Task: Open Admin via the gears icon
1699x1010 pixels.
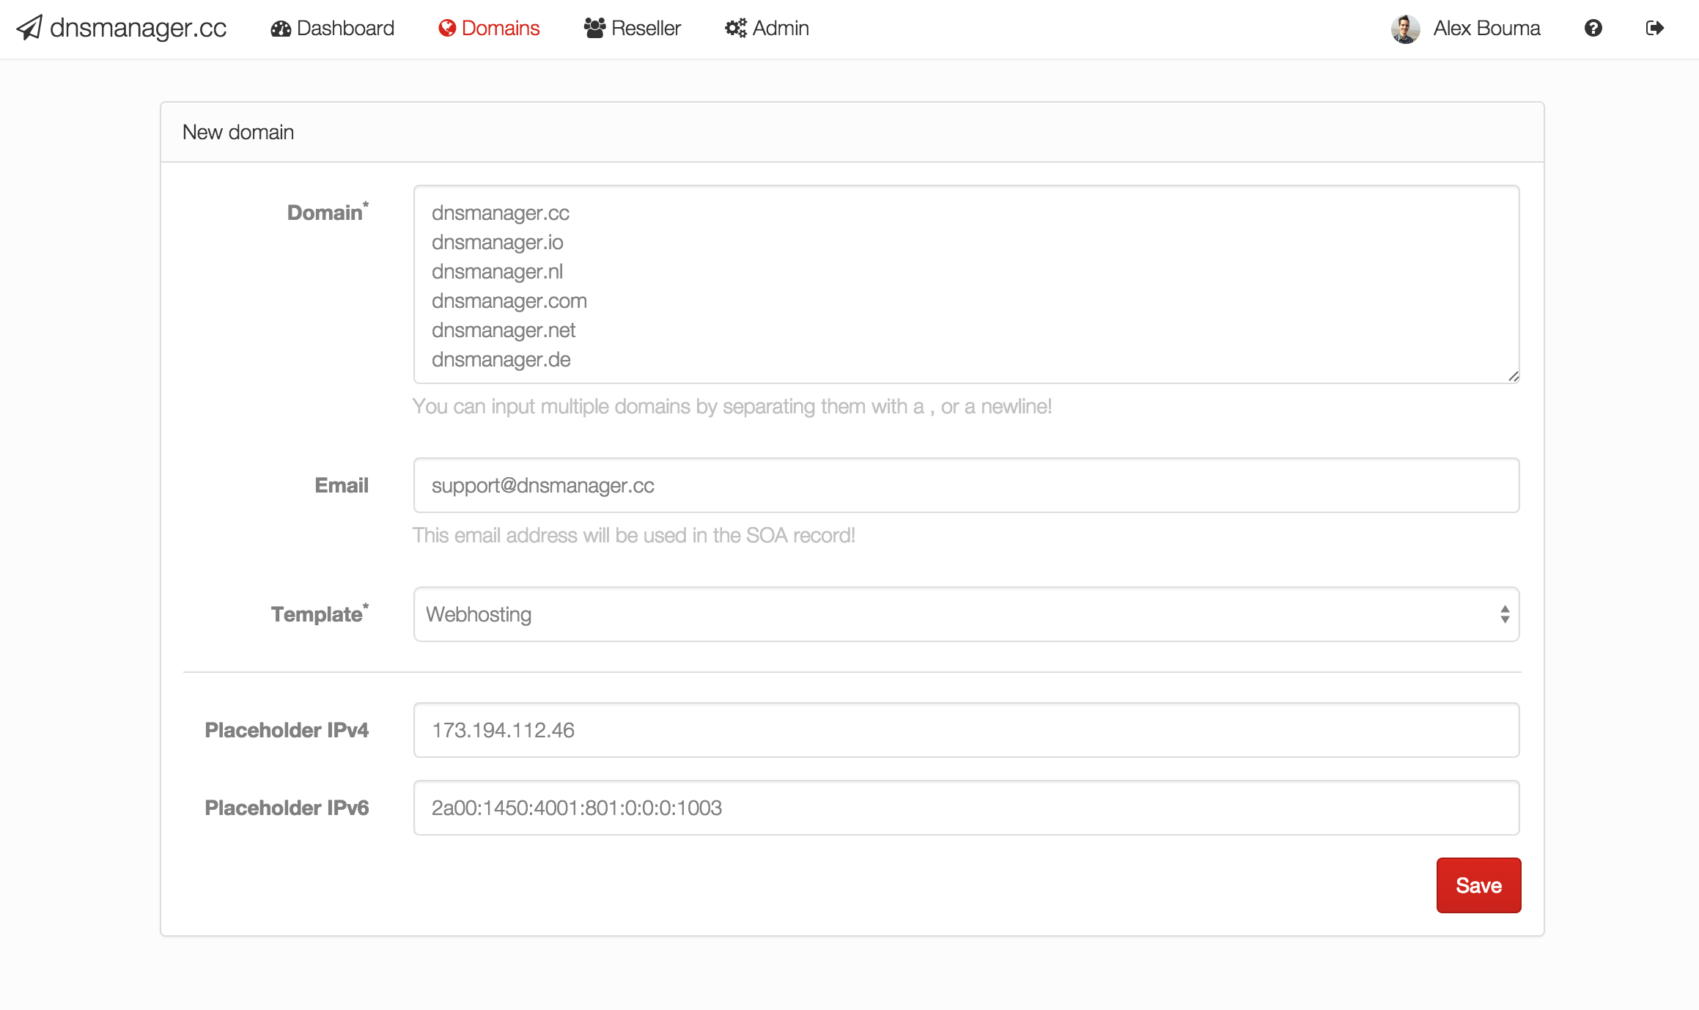Action: coord(735,29)
